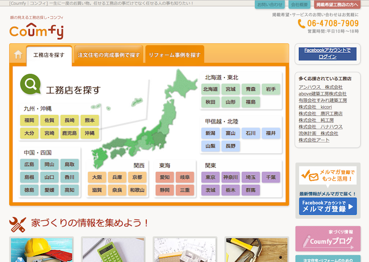Select 茨城 prefecture button
Viewport: 369px width, 262px height.
[210, 190]
